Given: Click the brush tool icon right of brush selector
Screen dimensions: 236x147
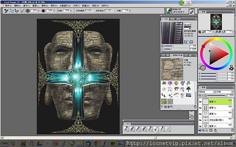Looking at the screenshot, I should (192, 12).
